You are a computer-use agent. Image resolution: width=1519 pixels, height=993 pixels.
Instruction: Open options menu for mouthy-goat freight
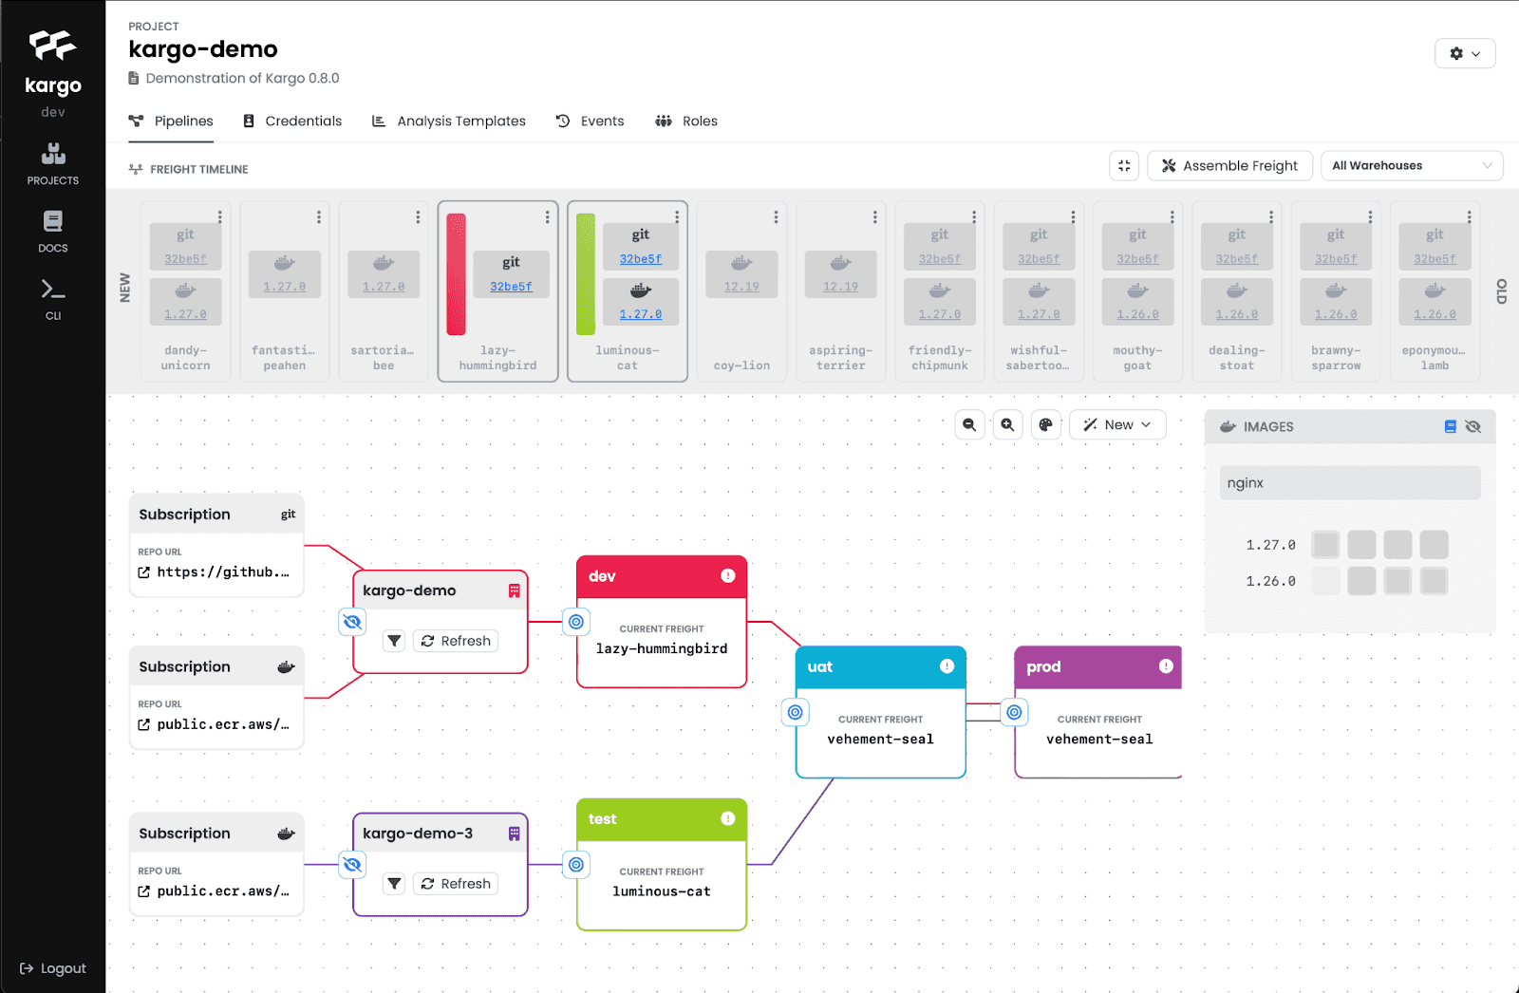[1172, 217]
